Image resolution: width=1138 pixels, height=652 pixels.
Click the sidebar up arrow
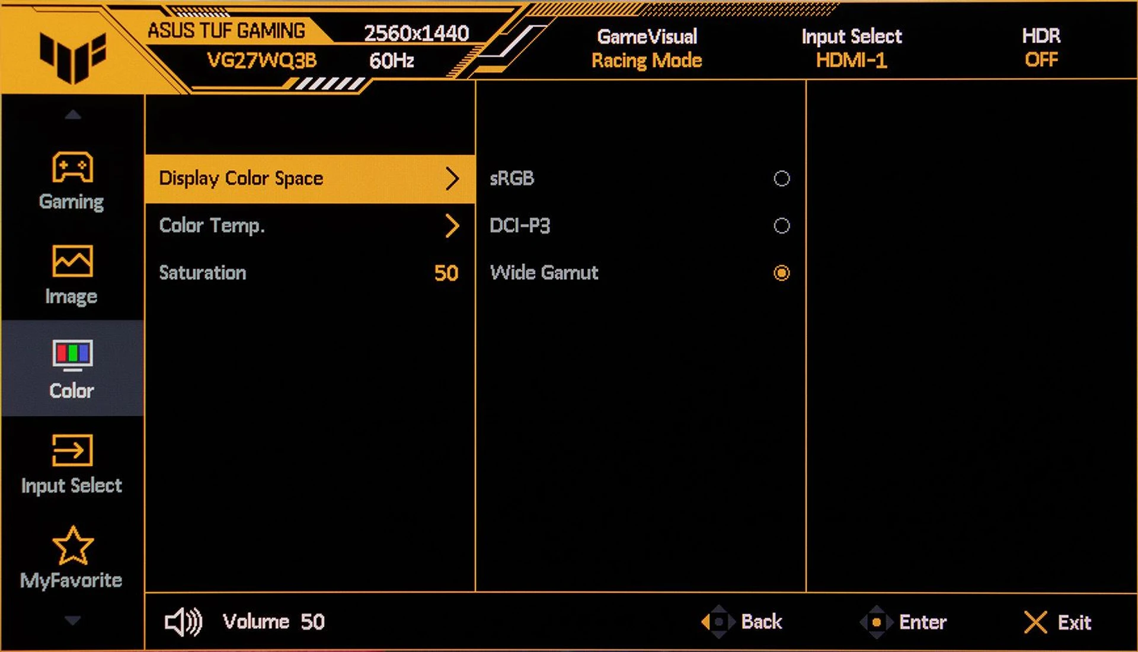[x=72, y=114]
